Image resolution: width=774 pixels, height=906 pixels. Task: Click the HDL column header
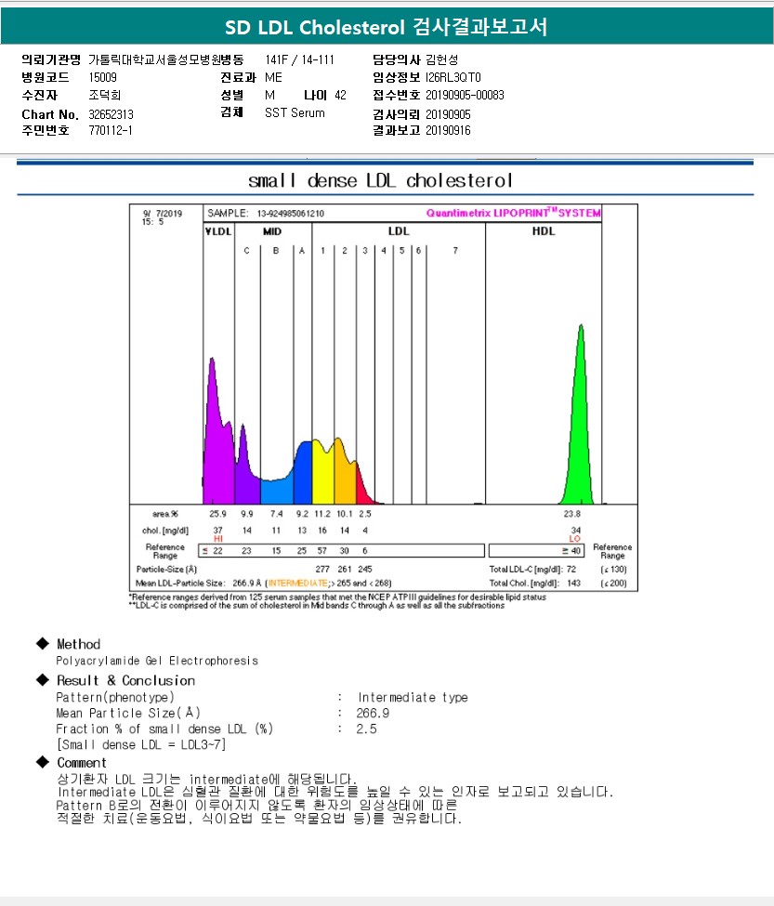[543, 231]
